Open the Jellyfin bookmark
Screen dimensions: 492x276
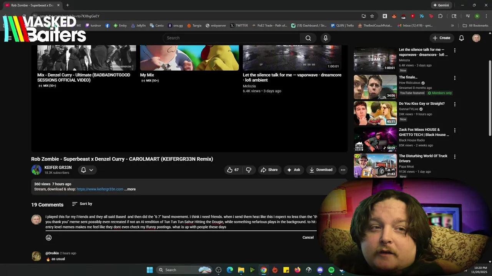pos(138,26)
